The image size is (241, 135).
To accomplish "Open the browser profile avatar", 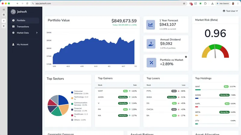I will [x=233, y=3].
